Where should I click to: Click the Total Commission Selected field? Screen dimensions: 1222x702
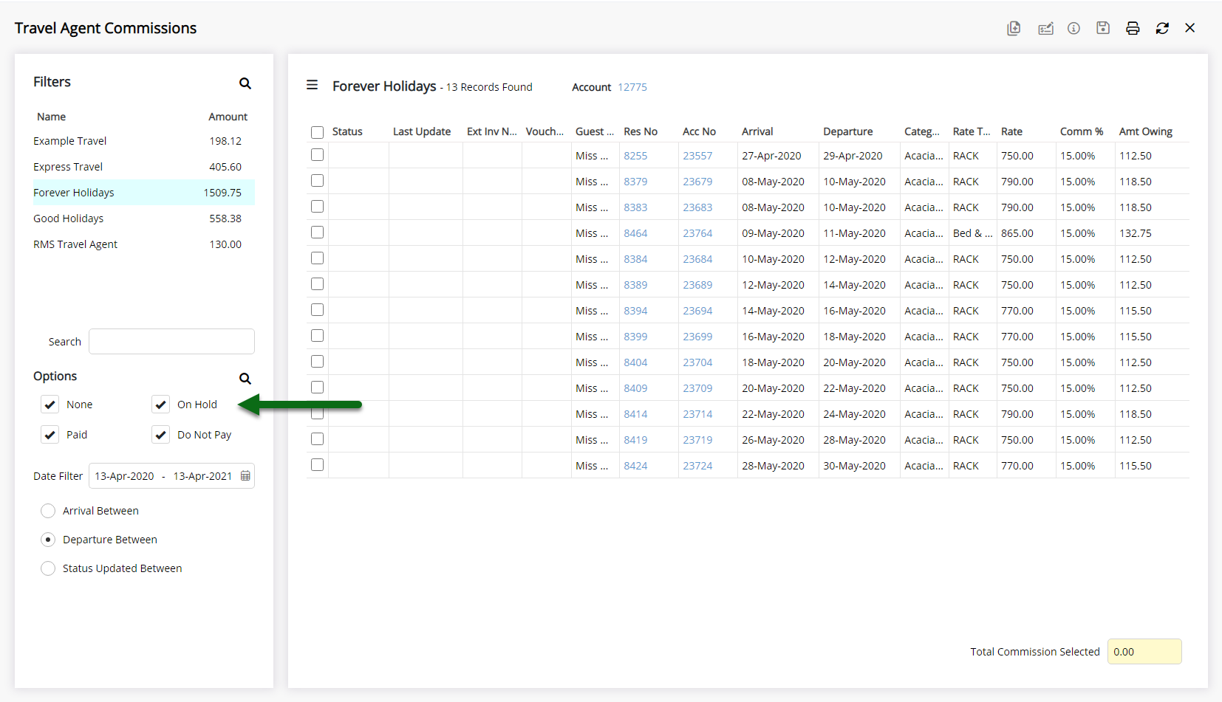[1144, 652]
